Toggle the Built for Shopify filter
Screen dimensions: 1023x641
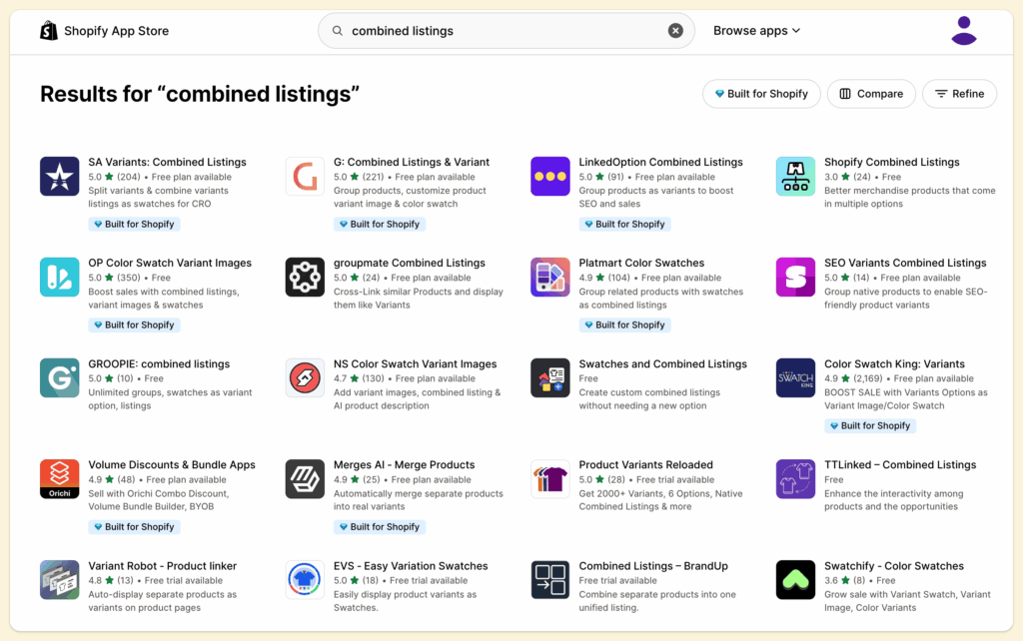761,94
